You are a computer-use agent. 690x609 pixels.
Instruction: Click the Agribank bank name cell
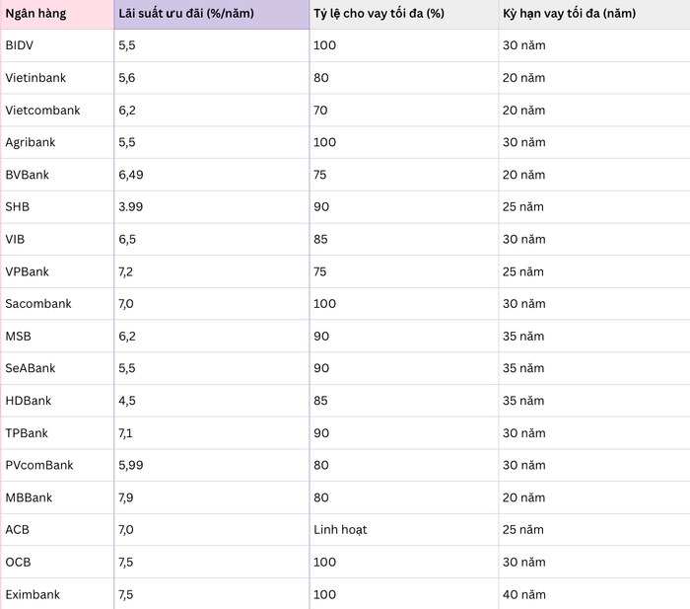coord(57,142)
